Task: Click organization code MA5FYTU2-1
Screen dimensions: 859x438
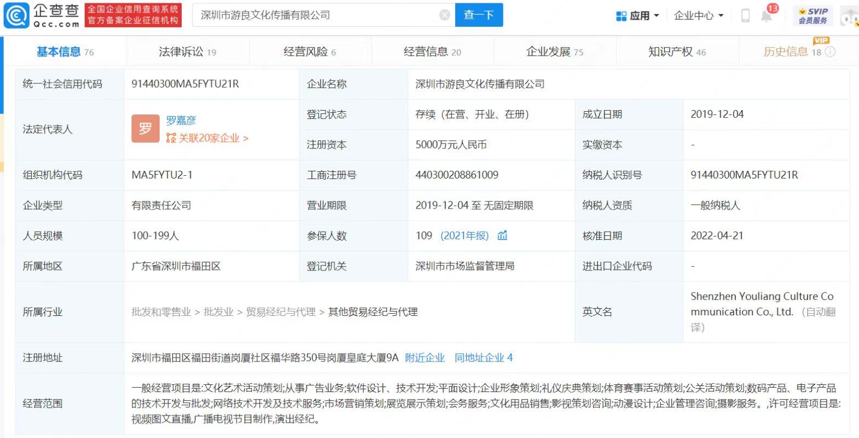Action: click(x=162, y=175)
